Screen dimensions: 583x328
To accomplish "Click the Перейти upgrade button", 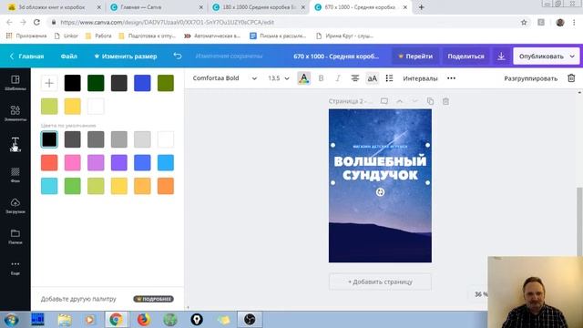I will click(x=415, y=56).
